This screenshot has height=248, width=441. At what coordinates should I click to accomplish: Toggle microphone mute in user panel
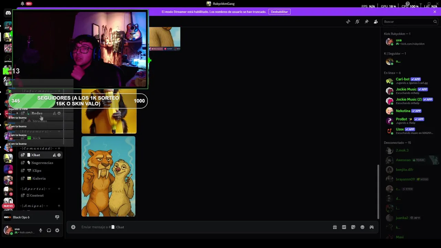coord(41,230)
